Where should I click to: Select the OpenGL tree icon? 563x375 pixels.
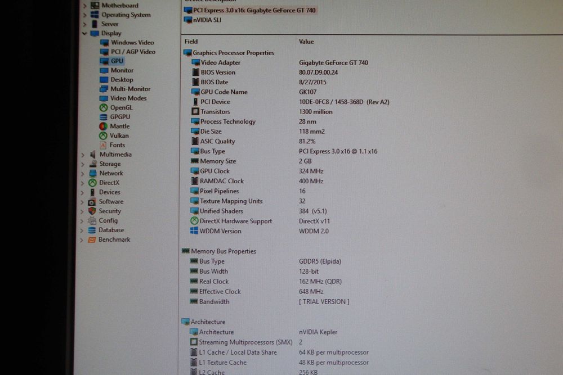tap(104, 107)
